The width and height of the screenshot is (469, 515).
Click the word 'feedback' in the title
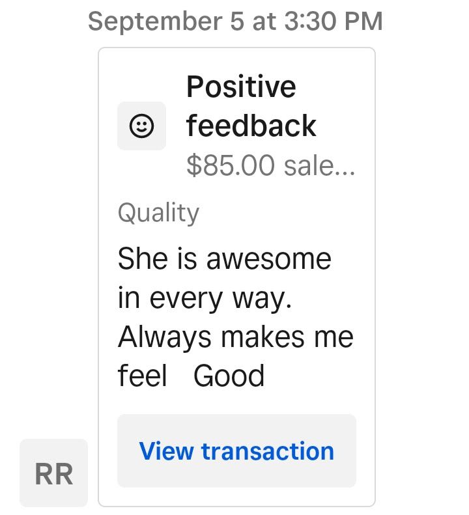(x=251, y=125)
